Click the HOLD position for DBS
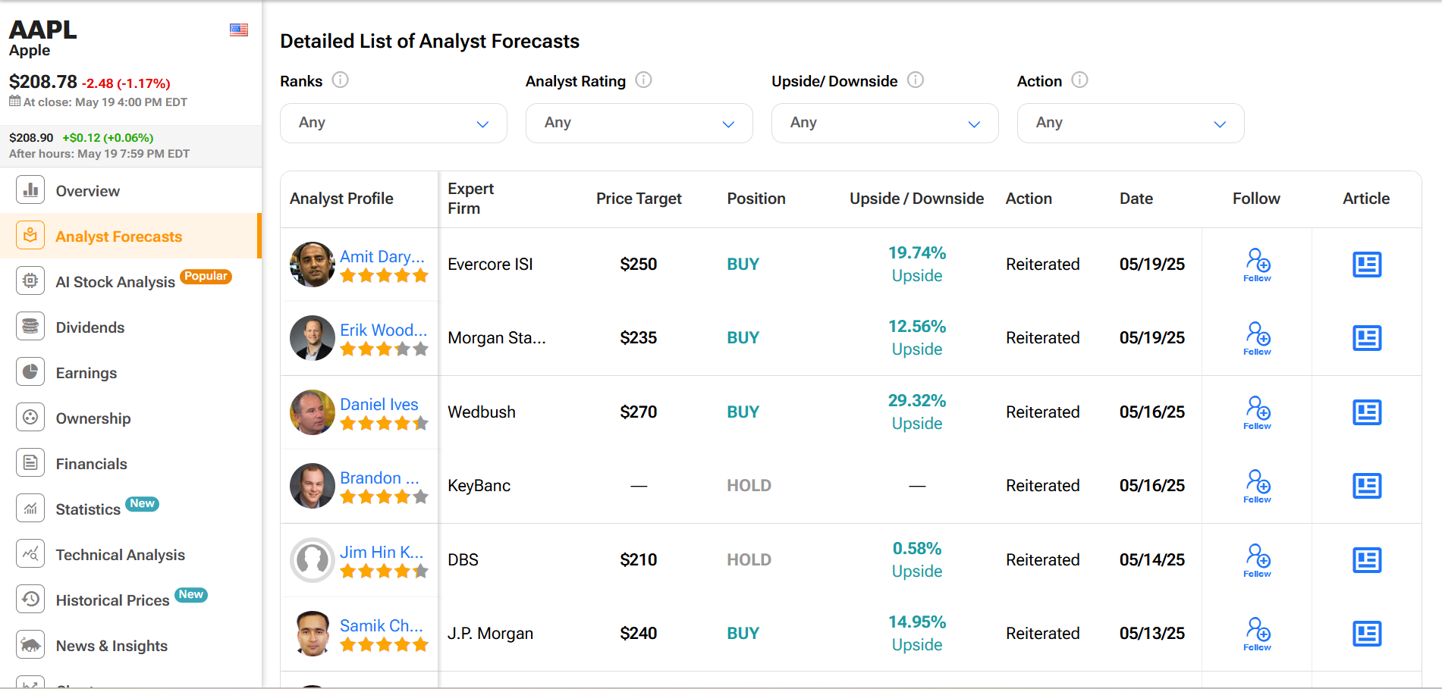Image resolution: width=1442 pixels, height=689 pixels. click(749, 560)
